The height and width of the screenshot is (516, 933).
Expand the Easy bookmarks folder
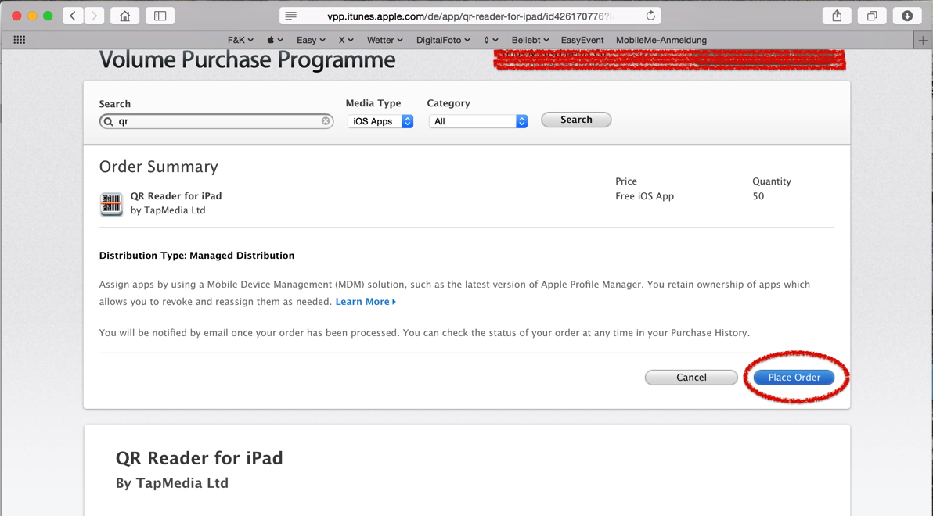pyautogui.click(x=311, y=40)
